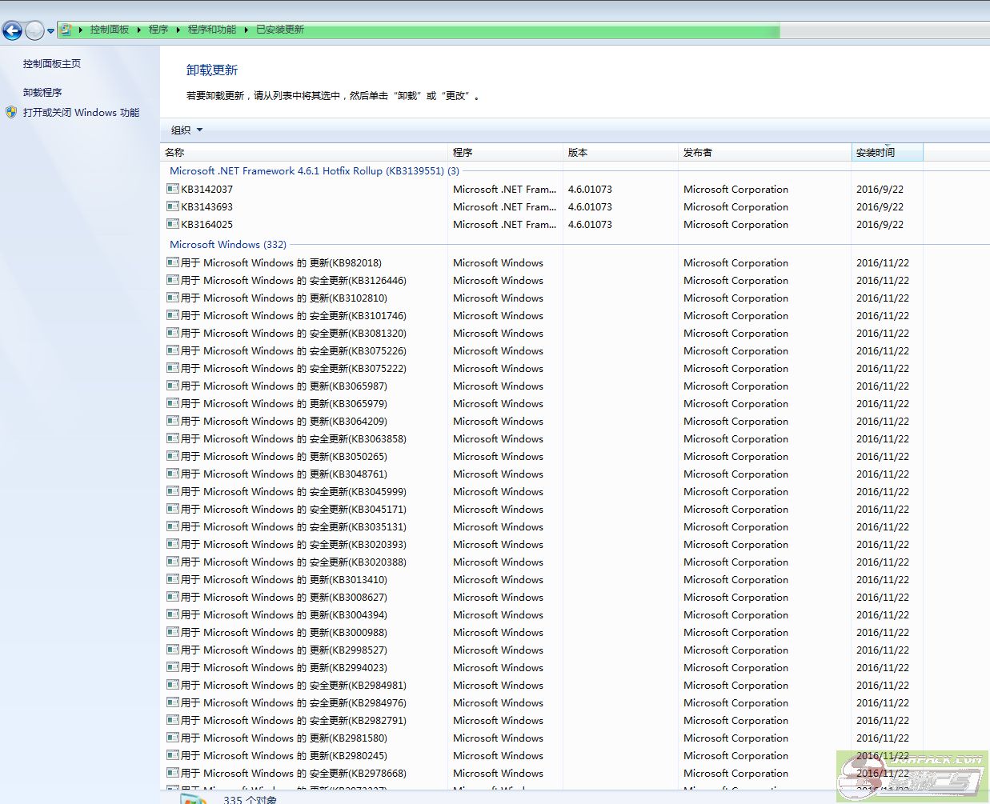Click the Control Panel icon in address bar
Screen dimensions: 990x804
pyautogui.click(x=66, y=30)
